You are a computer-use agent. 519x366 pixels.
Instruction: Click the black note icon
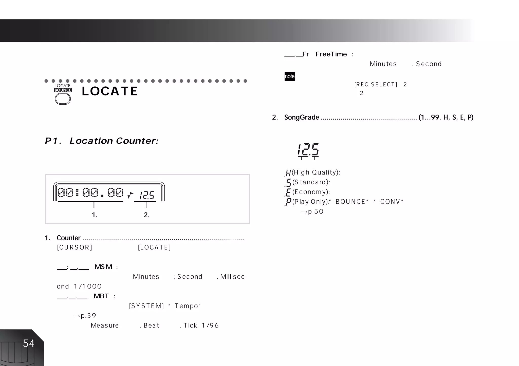[x=290, y=76]
